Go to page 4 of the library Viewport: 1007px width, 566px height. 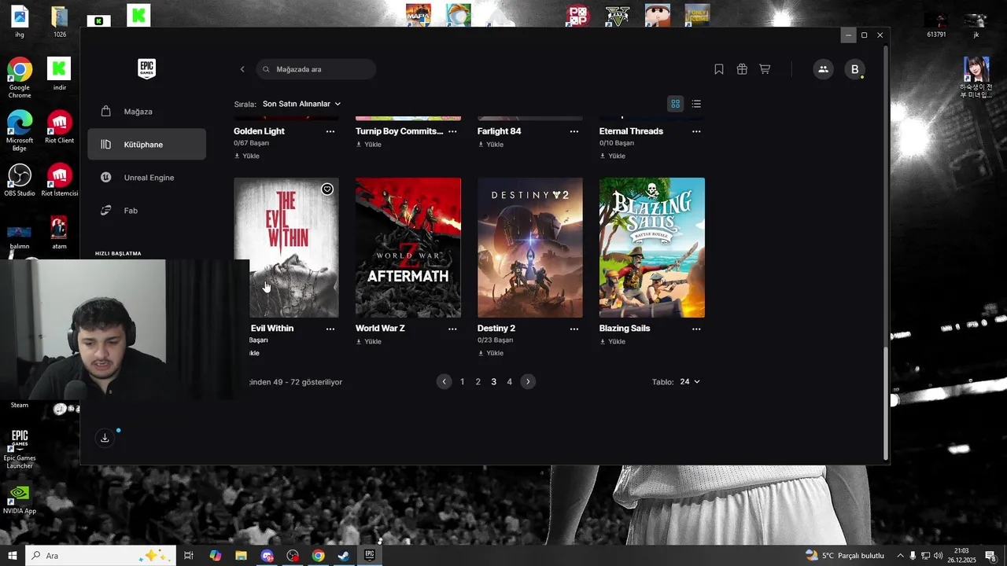coord(509,382)
